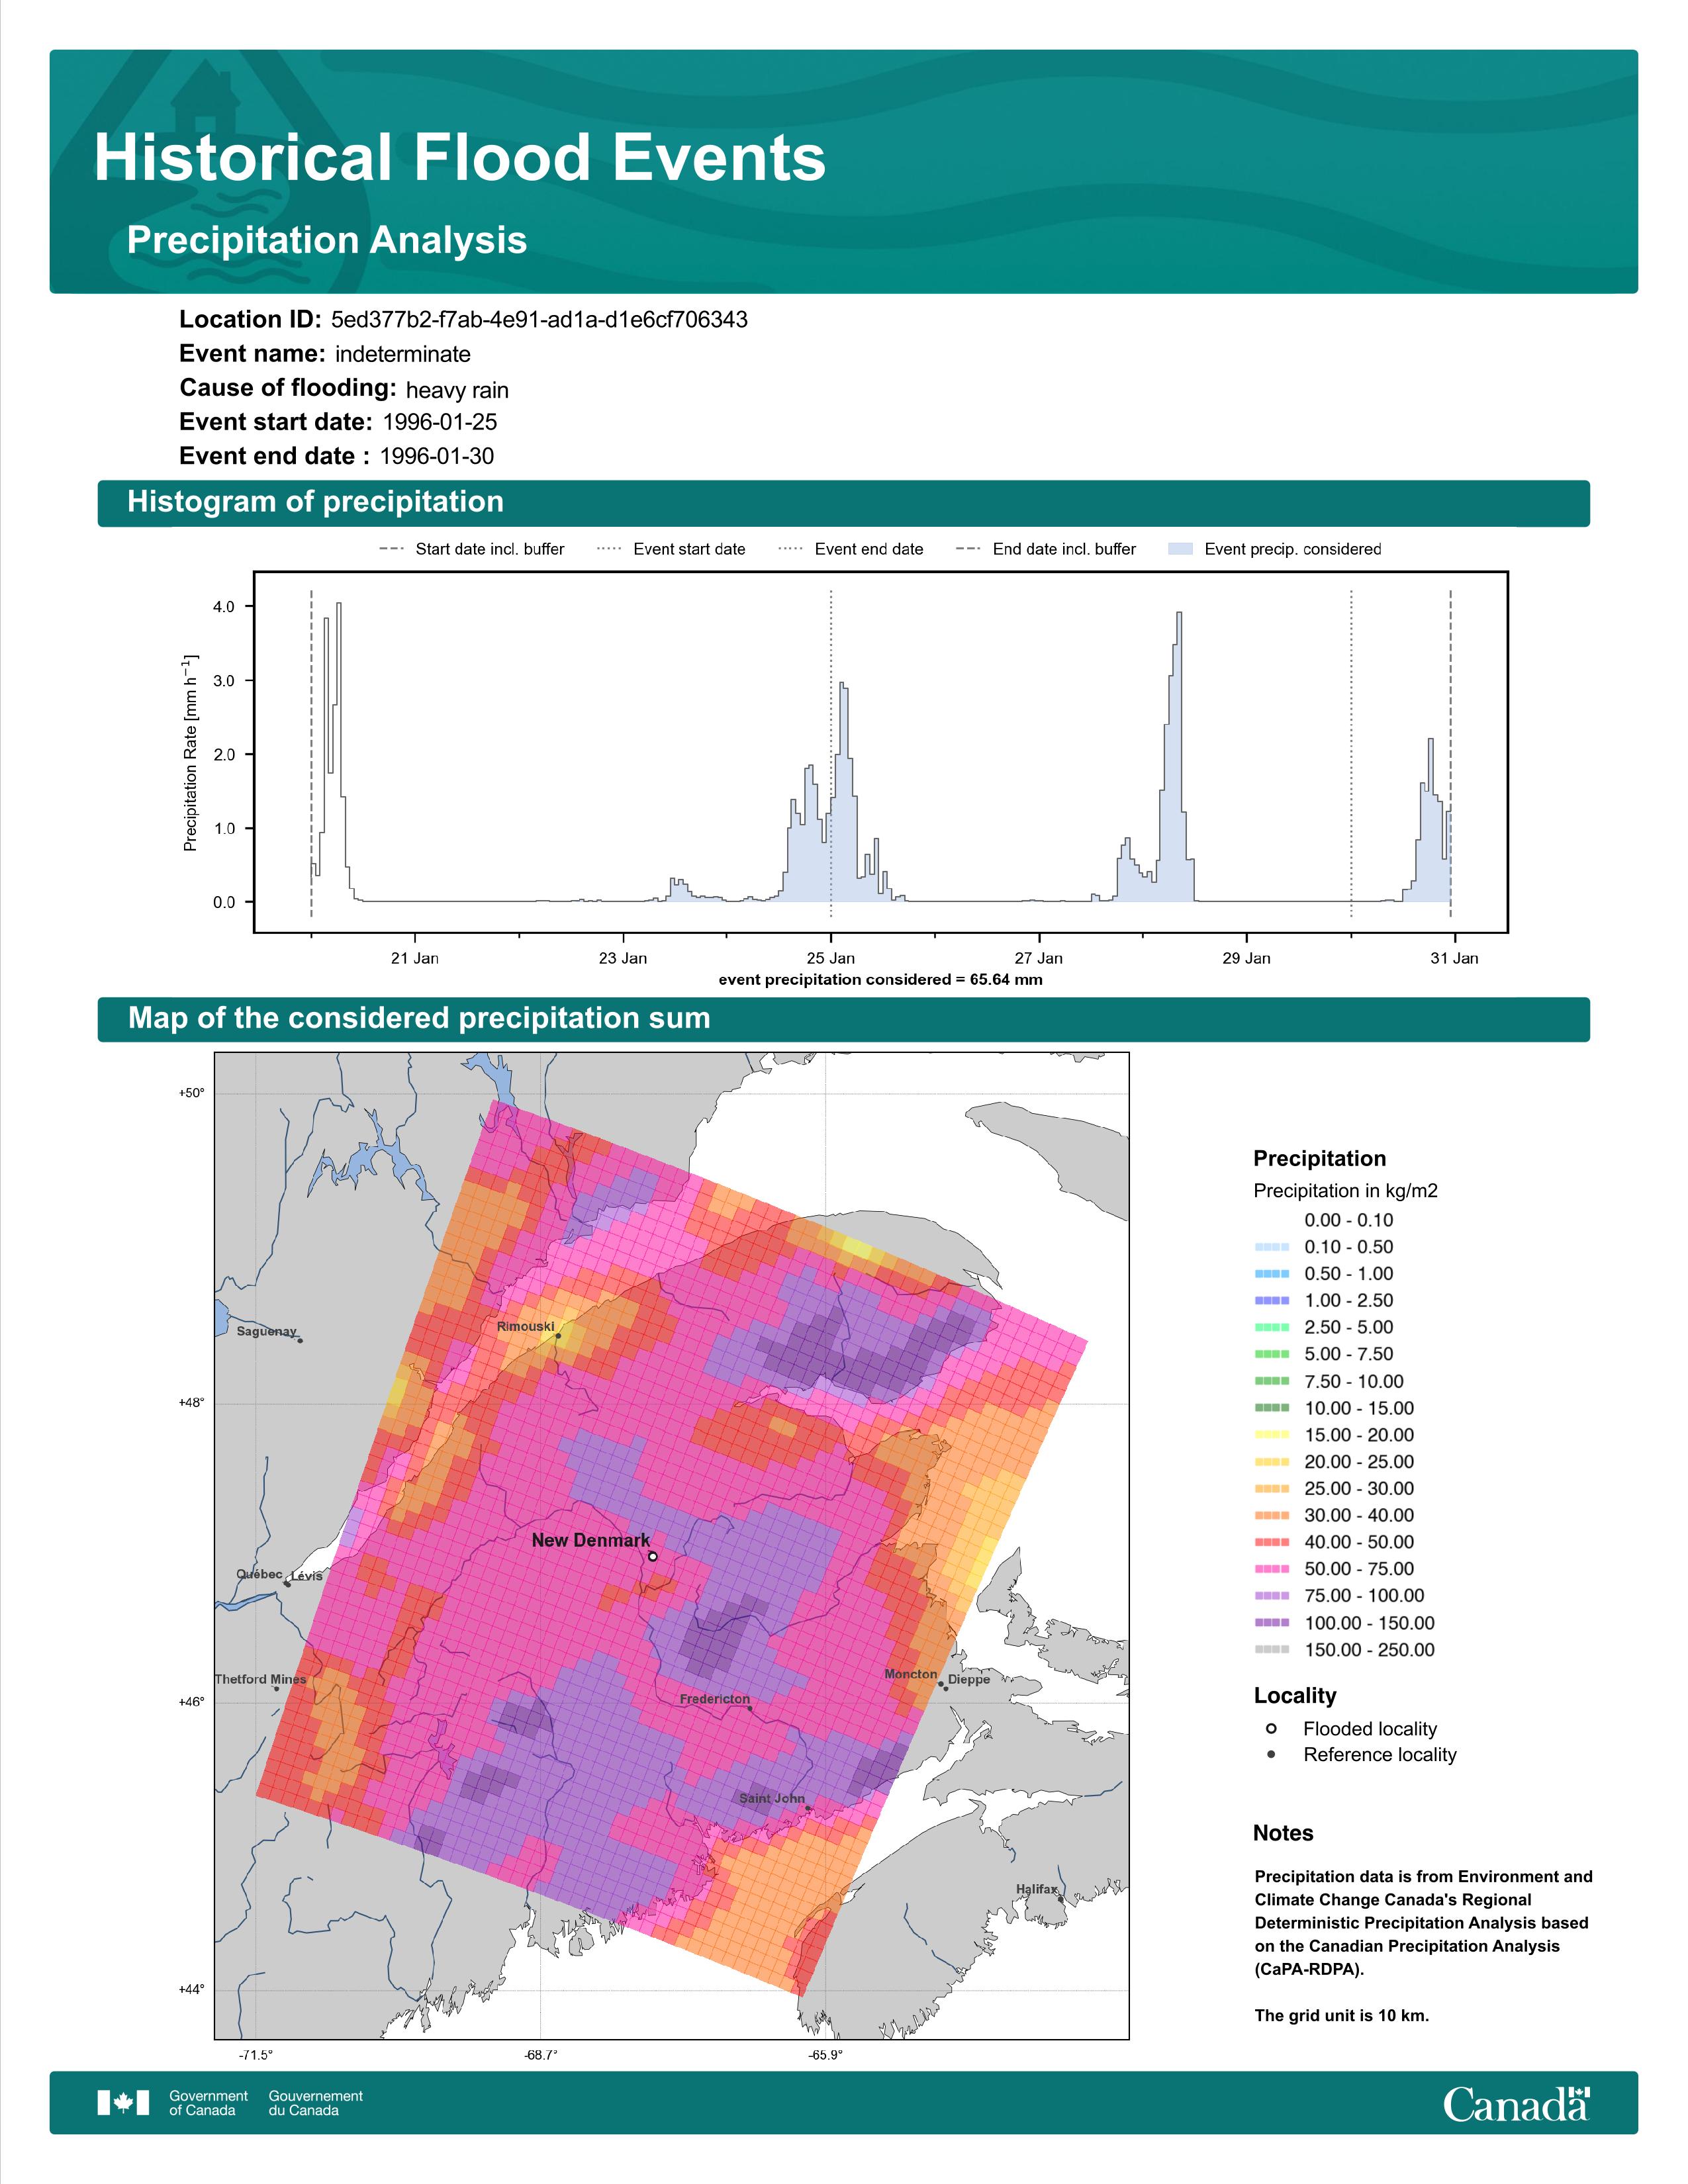Click the Rimouski label on the map

click(525, 1326)
